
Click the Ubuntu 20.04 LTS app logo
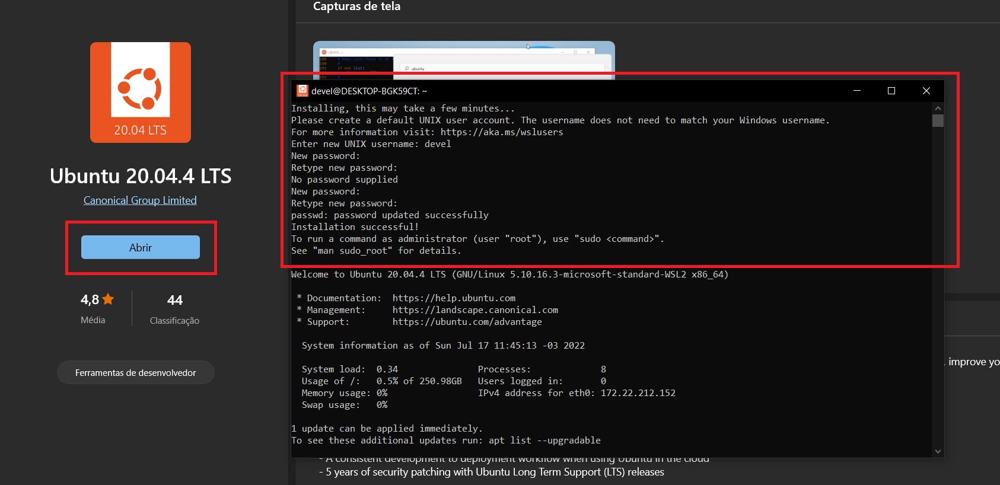pos(141,92)
